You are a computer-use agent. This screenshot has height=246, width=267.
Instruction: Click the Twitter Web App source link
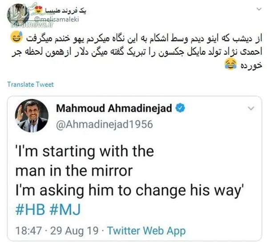point(146,231)
